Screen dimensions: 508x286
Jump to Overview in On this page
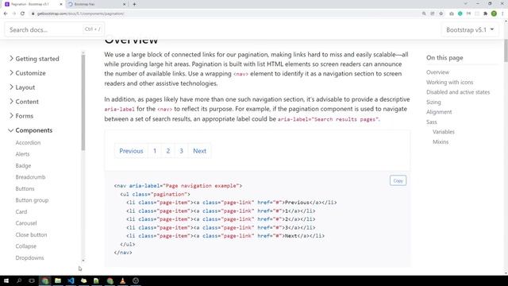coord(437,72)
